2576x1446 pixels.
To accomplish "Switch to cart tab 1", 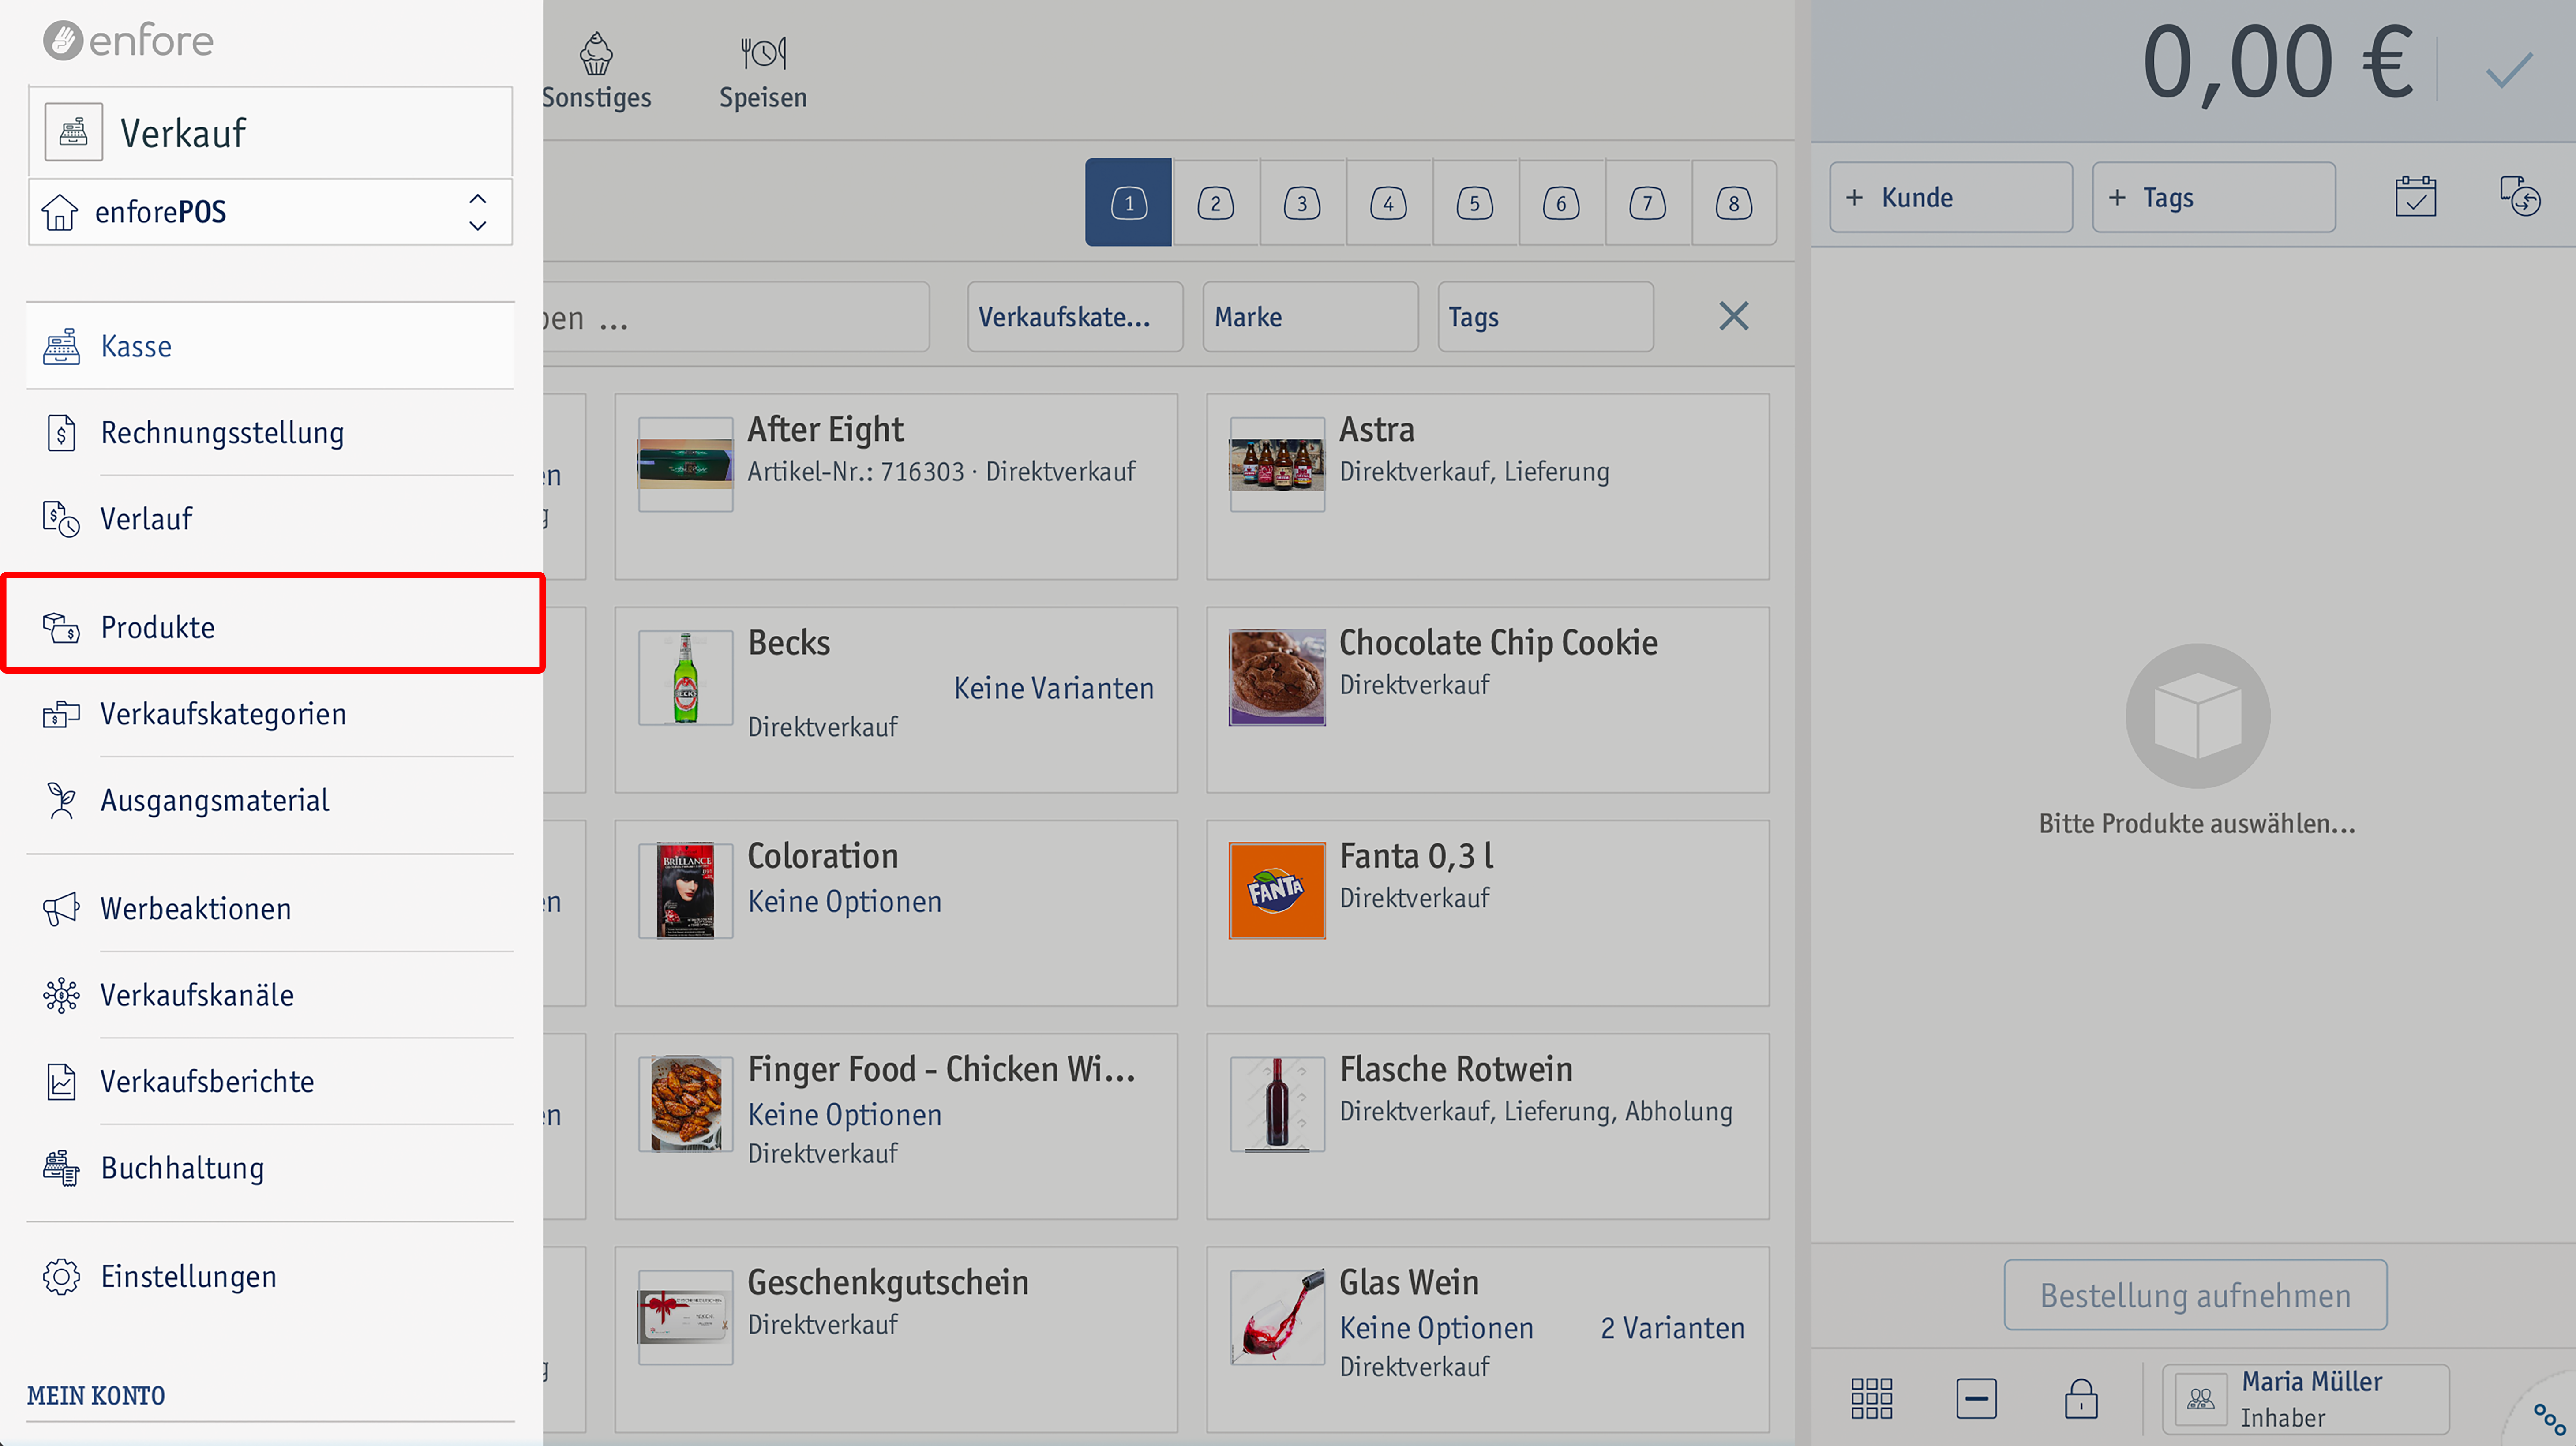I will coord(1128,203).
